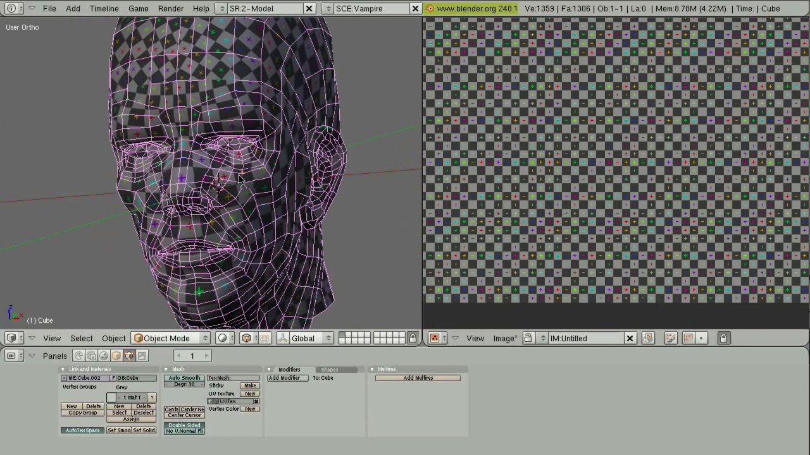Open the Help menu
Image resolution: width=810 pixels, height=455 pixels.
[x=201, y=9]
